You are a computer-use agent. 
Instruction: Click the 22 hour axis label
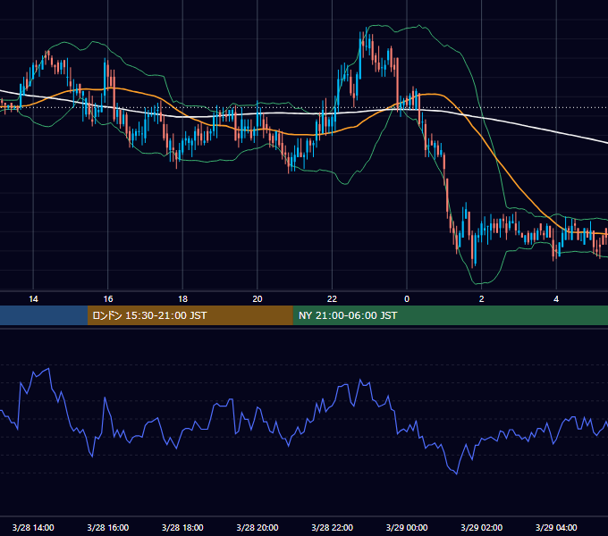pos(332,299)
